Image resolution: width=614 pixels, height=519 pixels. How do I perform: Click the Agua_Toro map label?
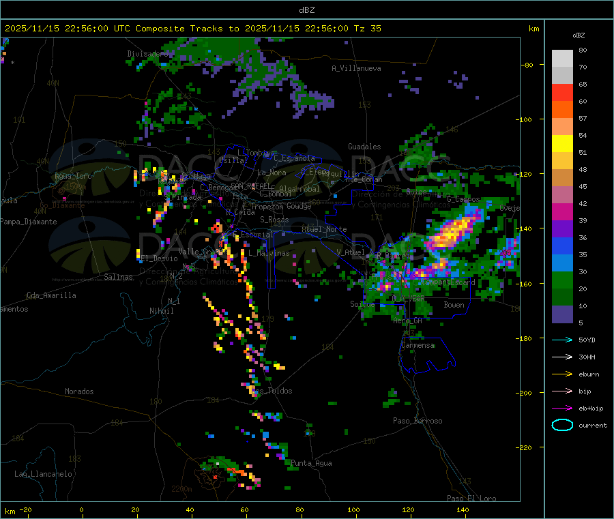coord(73,176)
